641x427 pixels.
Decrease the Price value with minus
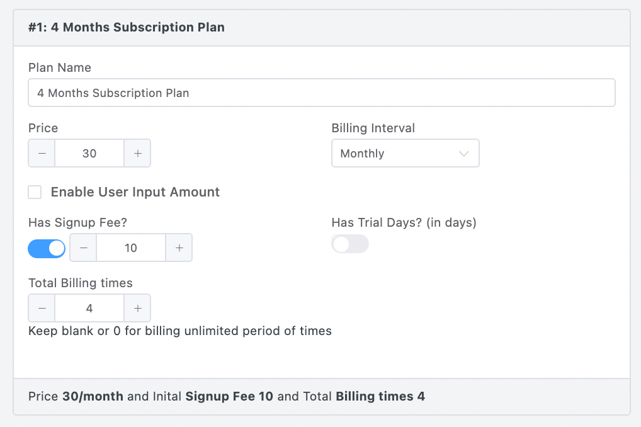(x=42, y=153)
